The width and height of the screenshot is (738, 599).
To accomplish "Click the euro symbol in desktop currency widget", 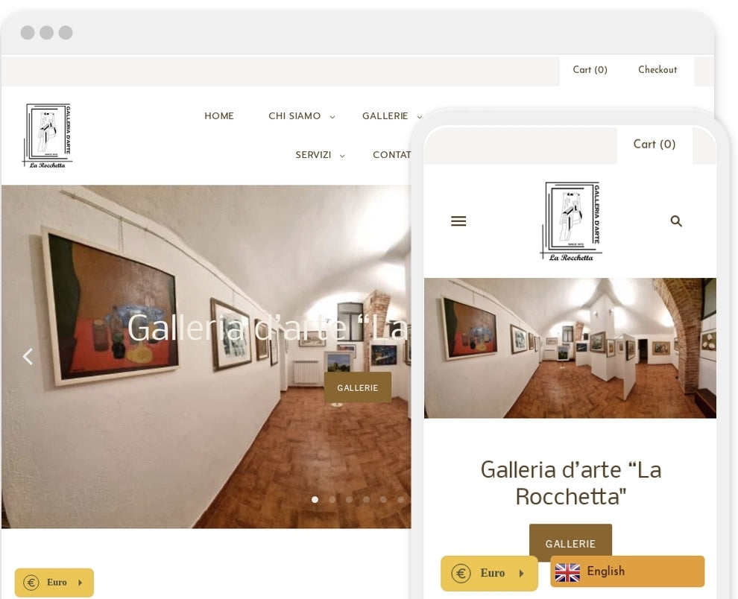I will [31, 583].
